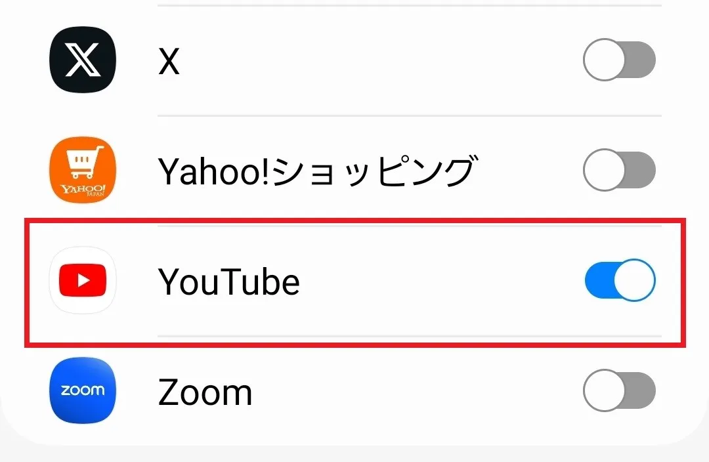Select the X app name label
709x462 pixels.
(169, 61)
